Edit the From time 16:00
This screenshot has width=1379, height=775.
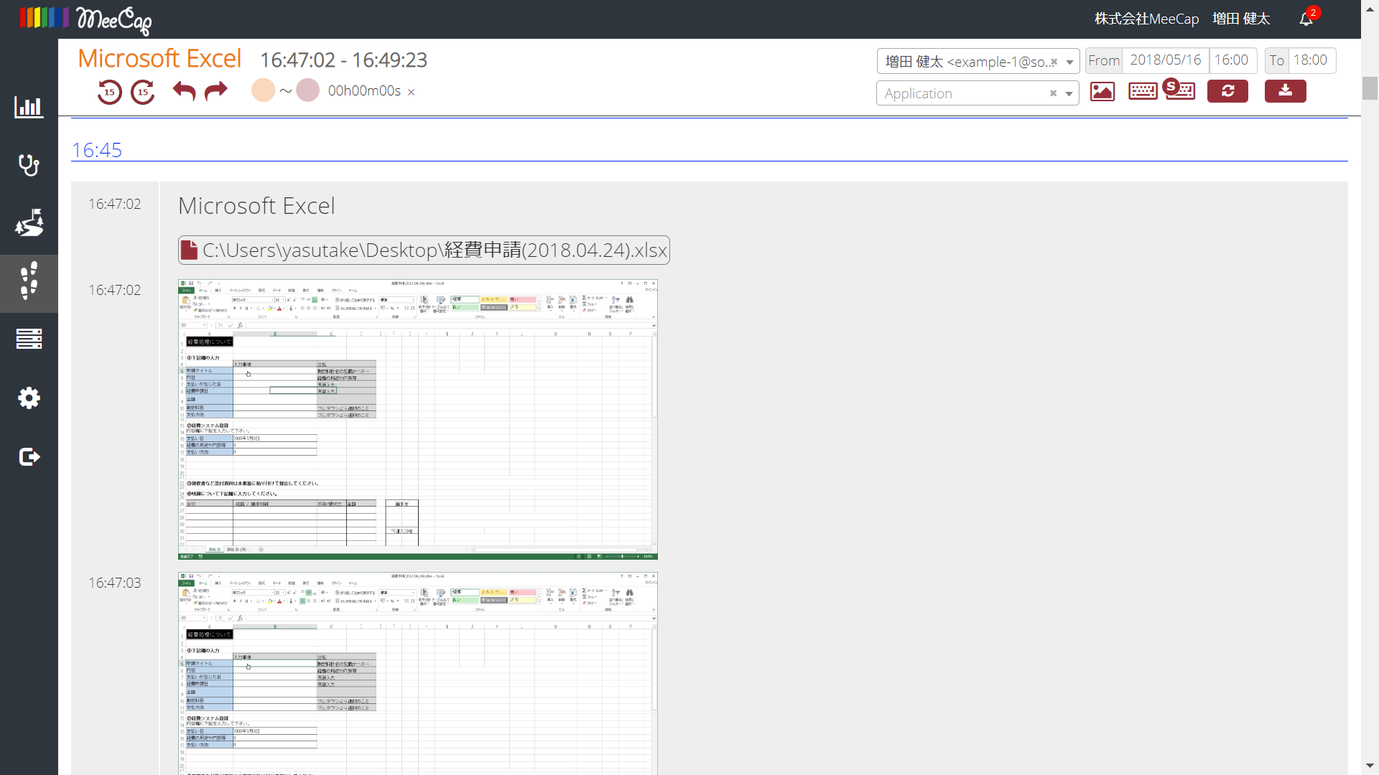(1232, 60)
